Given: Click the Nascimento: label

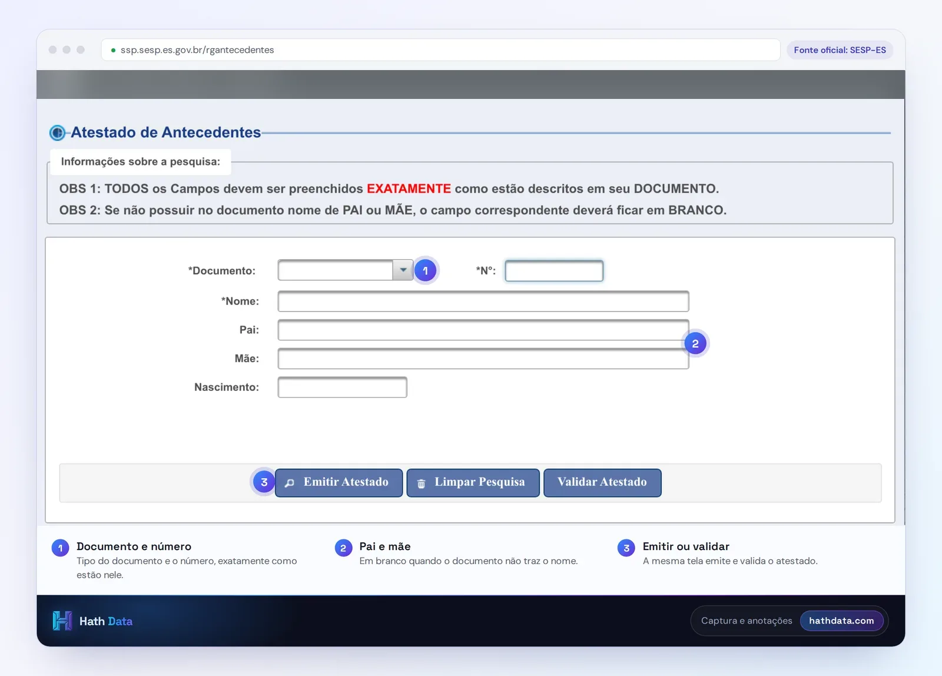Looking at the screenshot, I should [227, 387].
